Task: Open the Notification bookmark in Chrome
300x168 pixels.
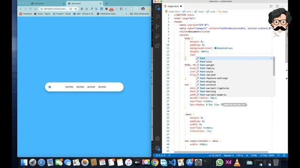Action: (x=106, y=14)
